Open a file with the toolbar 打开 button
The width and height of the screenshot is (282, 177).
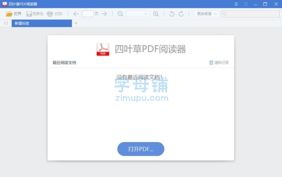pos(13,14)
